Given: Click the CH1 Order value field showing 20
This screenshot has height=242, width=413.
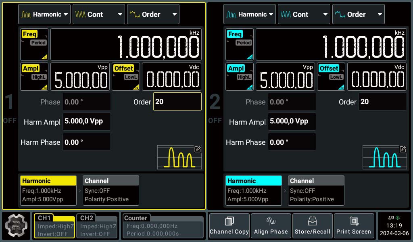Looking at the screenshot, I should pos(177,102).
